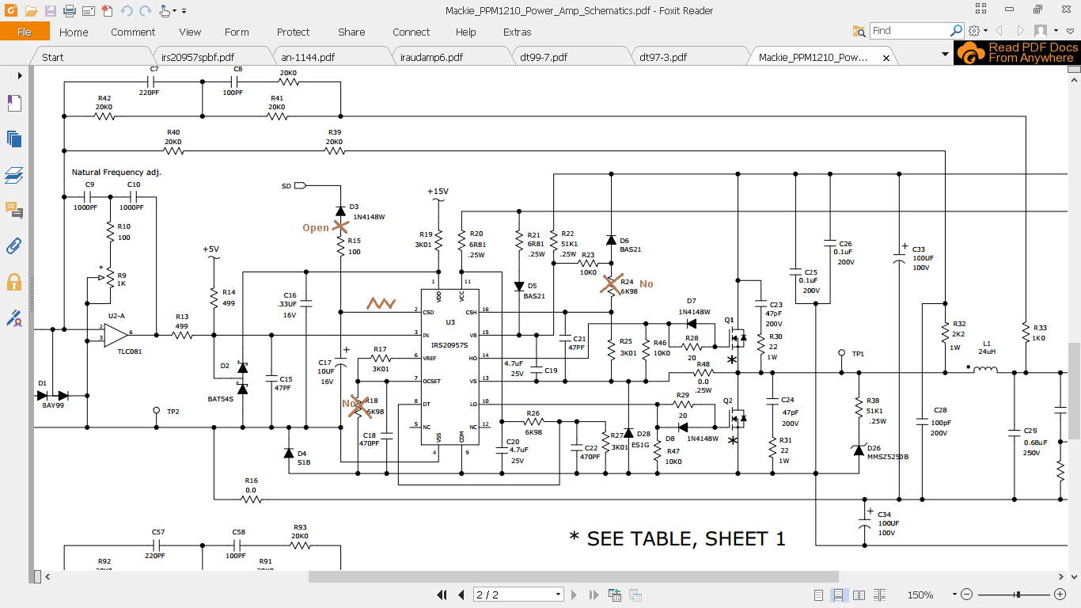The image size is (1081, 608).
Task: Click the Read PDF Docs From Anywhere banner
Action: (1016, 52)
